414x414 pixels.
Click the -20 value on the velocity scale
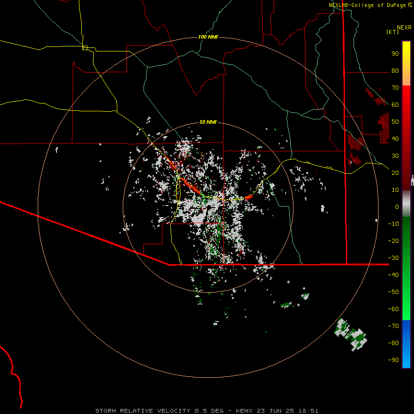coord(393,241)
